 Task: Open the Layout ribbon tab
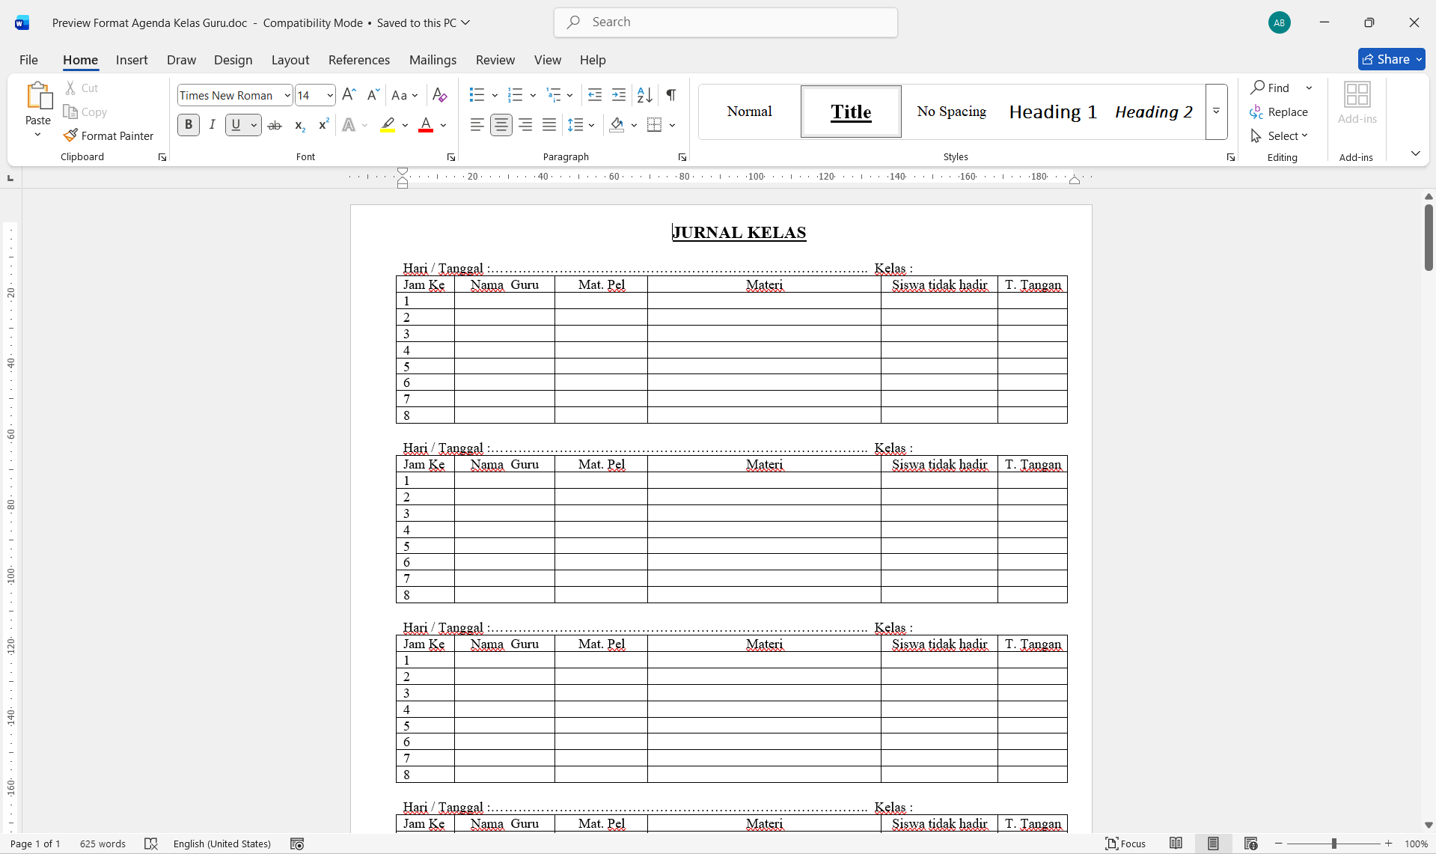(x=290, y=60)
